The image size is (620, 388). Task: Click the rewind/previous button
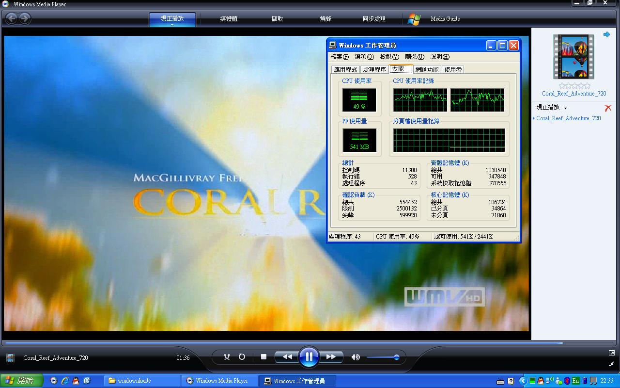(287, 357)
